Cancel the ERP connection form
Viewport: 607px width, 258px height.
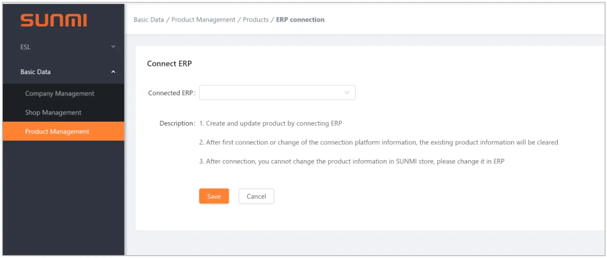point(256,196)
